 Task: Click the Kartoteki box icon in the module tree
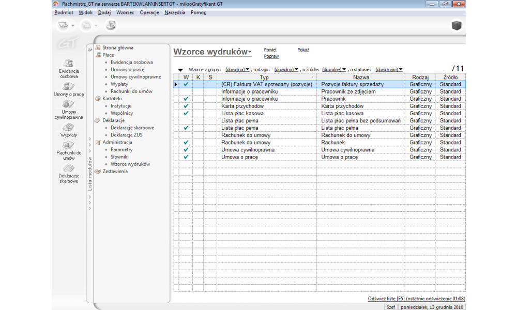pos(98,99)
